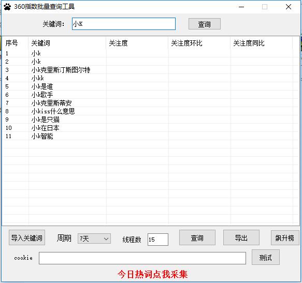Select row 7 keyword 小k克里斯蒂安
The image size is (302, 283).
click(x=52, y=103)
